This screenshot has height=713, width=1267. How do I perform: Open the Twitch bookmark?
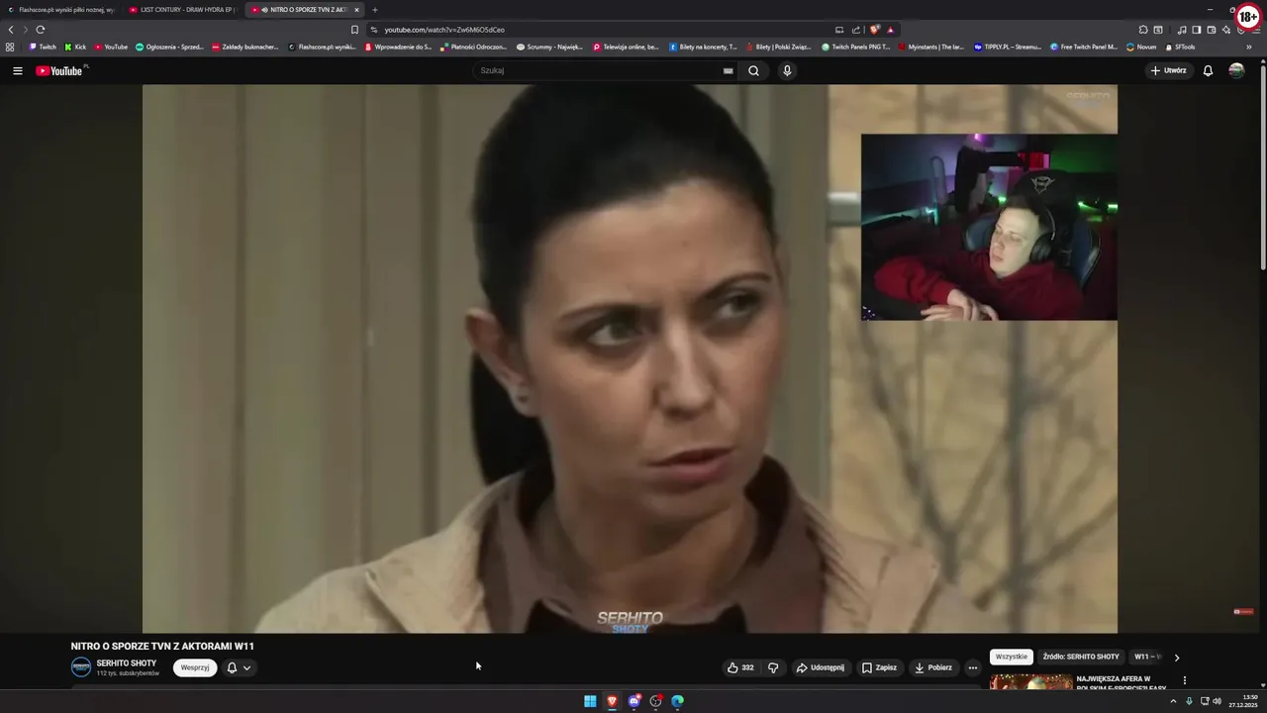tap(43, 47)
